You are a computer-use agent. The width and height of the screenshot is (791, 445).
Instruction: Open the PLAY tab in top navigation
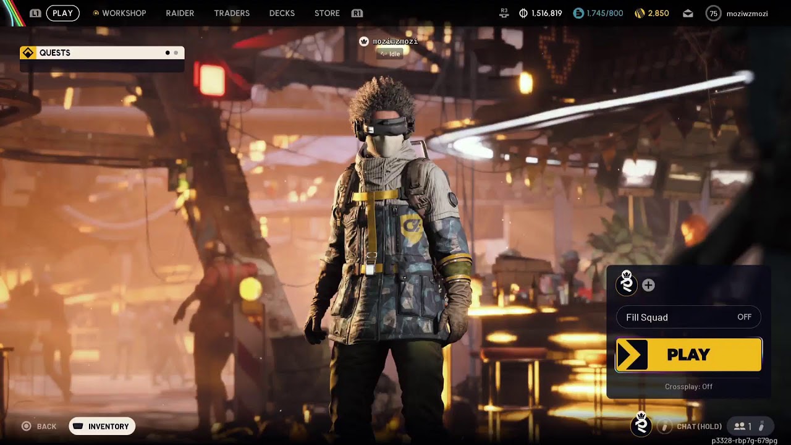[62, 13]
